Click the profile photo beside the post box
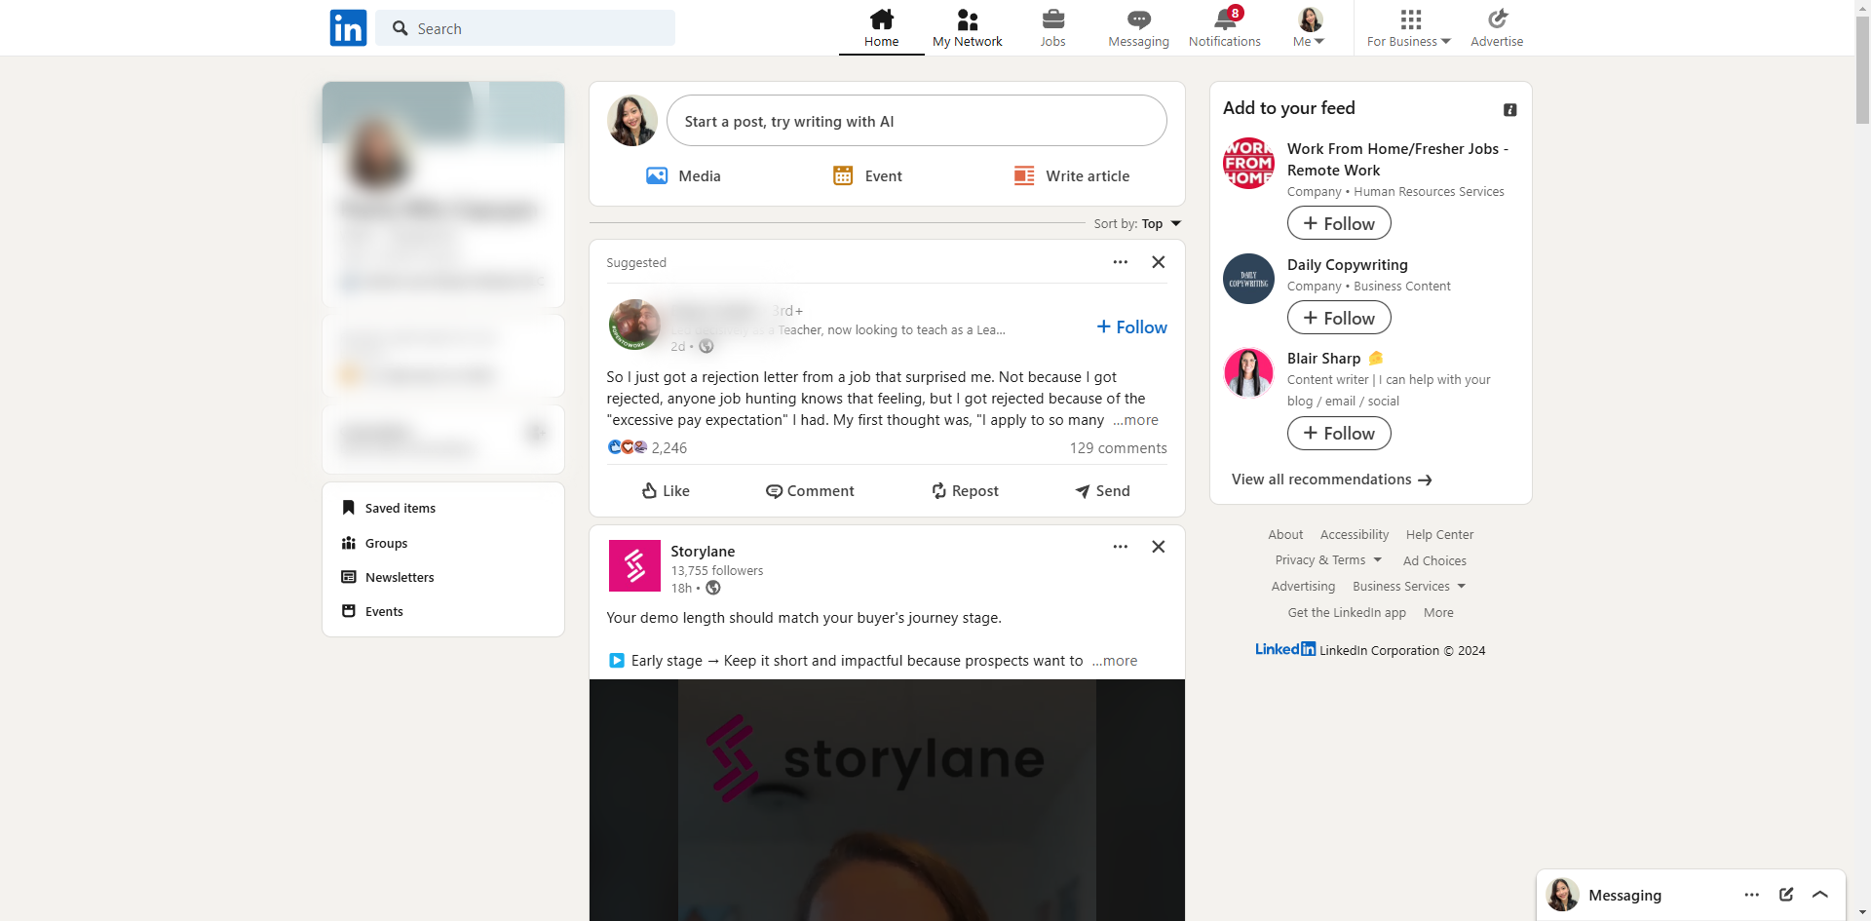This screenshot has width=1871, height=921. pyautogui.click(x=632, y=121)
